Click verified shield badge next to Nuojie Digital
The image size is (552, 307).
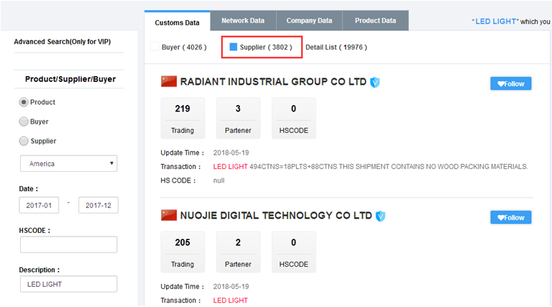pyautogui.click(x=381, y=216)
